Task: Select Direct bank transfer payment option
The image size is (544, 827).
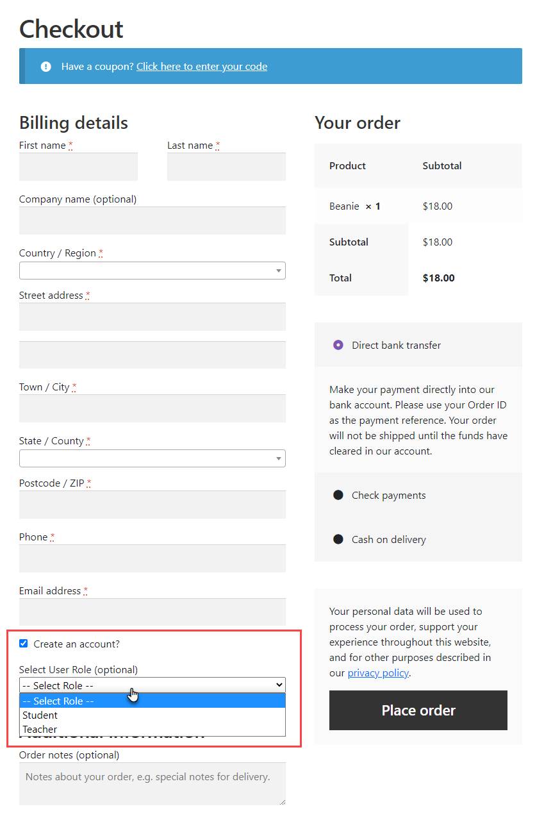Action: tap(338, 346)
